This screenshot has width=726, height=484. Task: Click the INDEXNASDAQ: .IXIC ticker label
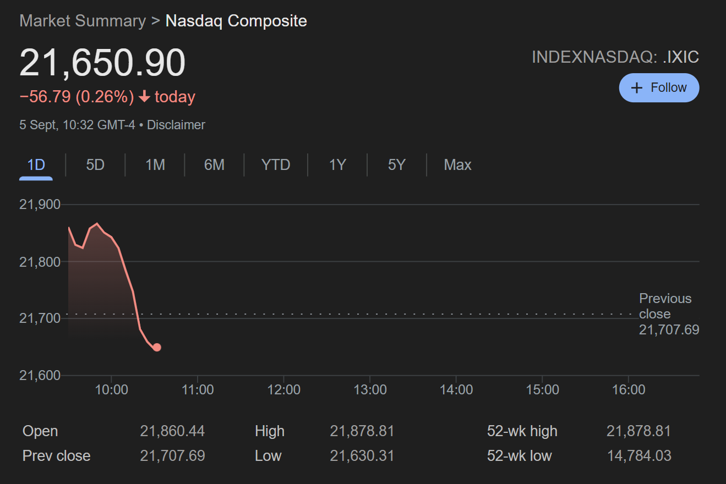pos(615,57)
